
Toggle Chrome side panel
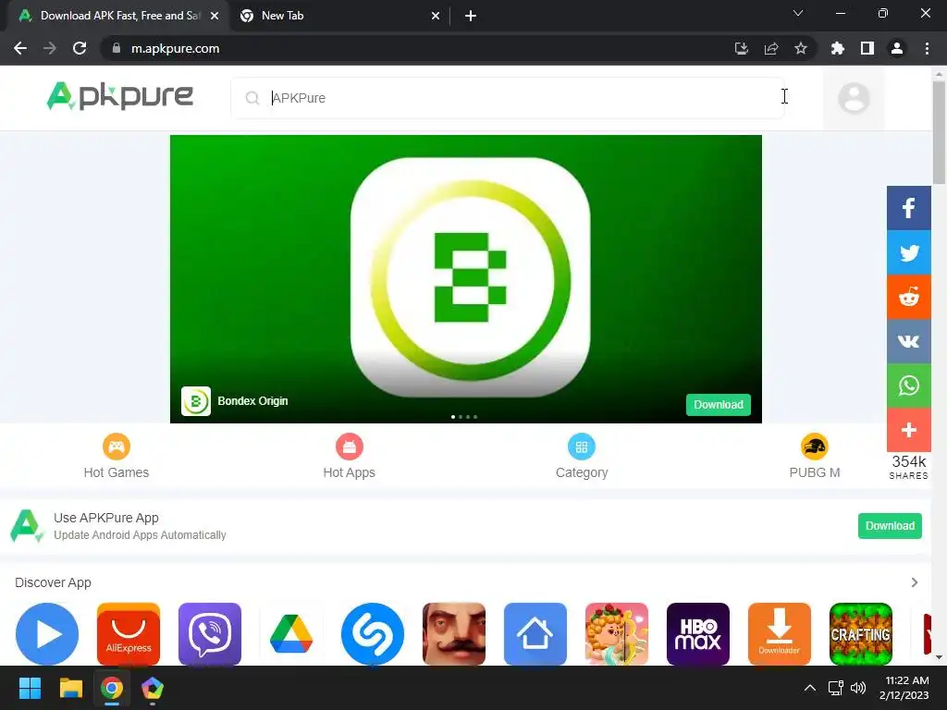867,48
